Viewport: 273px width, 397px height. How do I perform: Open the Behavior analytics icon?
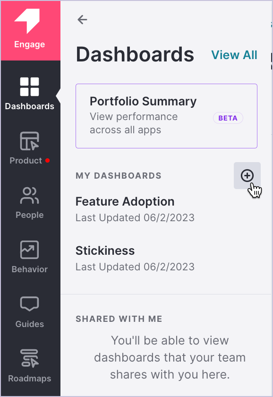(x=30, y=250)
